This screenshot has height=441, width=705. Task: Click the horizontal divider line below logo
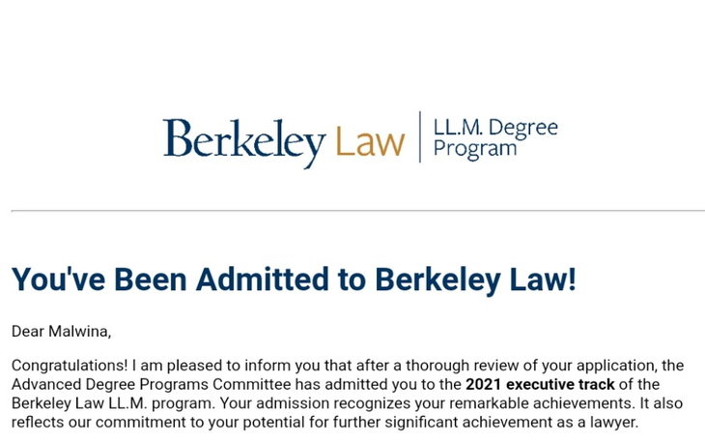point(357,210)
